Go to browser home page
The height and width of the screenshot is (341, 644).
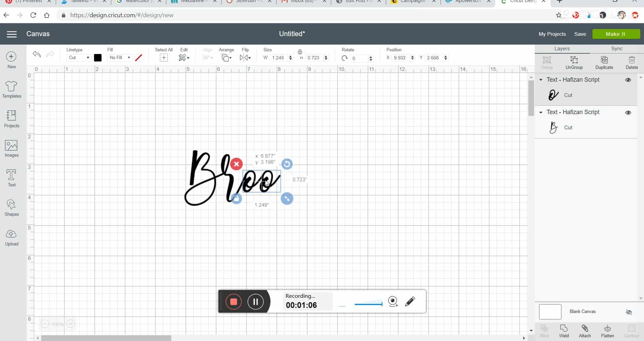(x=47, y=15)
